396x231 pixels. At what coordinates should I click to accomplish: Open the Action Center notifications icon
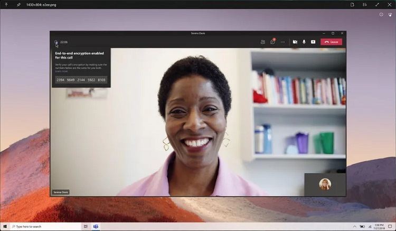390,226
